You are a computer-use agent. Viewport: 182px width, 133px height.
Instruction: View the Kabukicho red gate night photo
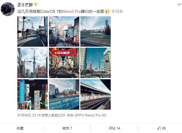point(64,63)
